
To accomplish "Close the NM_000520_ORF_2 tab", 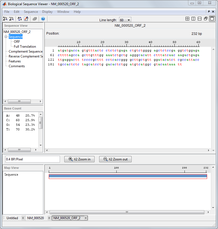I will click(x=86, y=218).
